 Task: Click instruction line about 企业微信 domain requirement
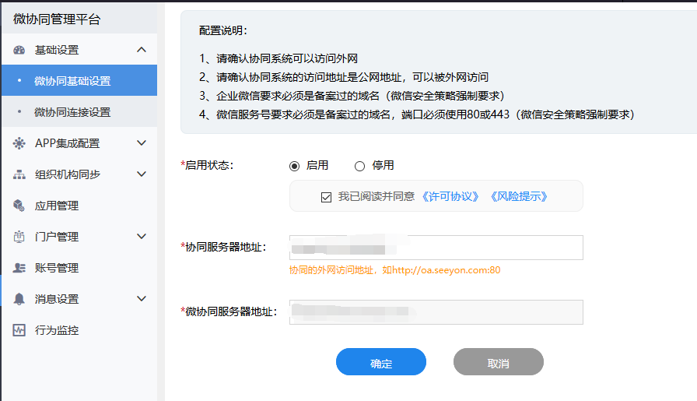[x=352, y=96]
